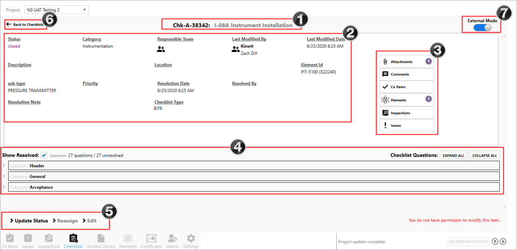Click the BITR checklist type value
Screen dimensions: 517x250
click(159, 109)
